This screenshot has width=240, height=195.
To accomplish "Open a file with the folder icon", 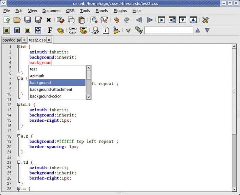I will coord(17,20).
